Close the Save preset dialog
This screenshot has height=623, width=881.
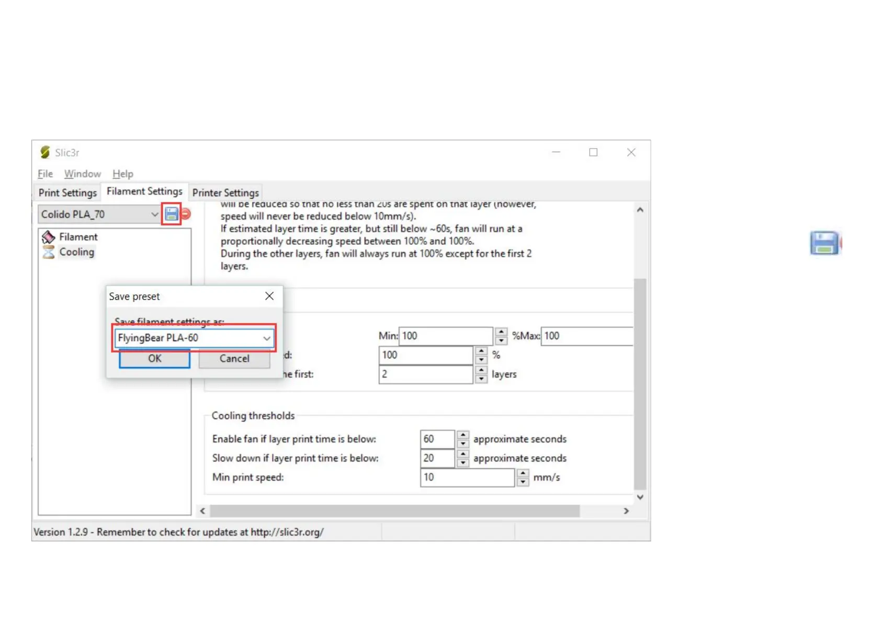[x=269, y=296]
